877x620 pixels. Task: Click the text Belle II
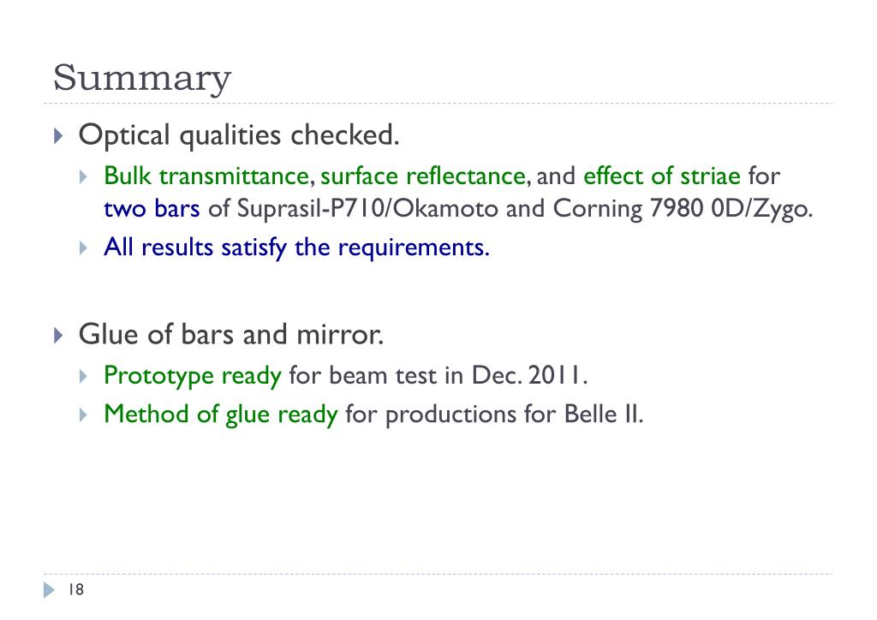(x=604, y=414)
